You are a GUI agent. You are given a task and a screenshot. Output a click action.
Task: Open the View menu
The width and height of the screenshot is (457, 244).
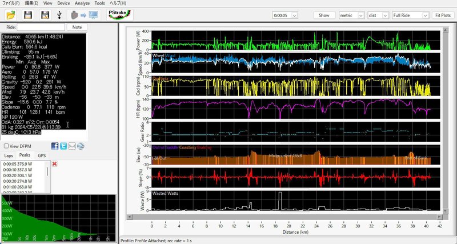tap(47, 3)
